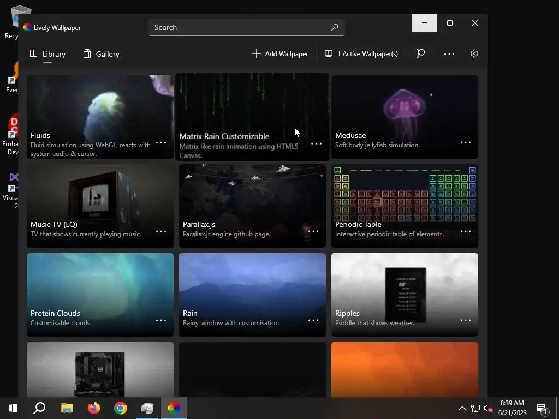Select the motherboard wallpaper thumbnail in bottom row
559x419 pixels.
(100, 369)
